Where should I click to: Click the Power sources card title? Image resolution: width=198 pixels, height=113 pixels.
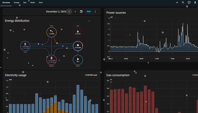pyautogui.click(x=116, y=13)
